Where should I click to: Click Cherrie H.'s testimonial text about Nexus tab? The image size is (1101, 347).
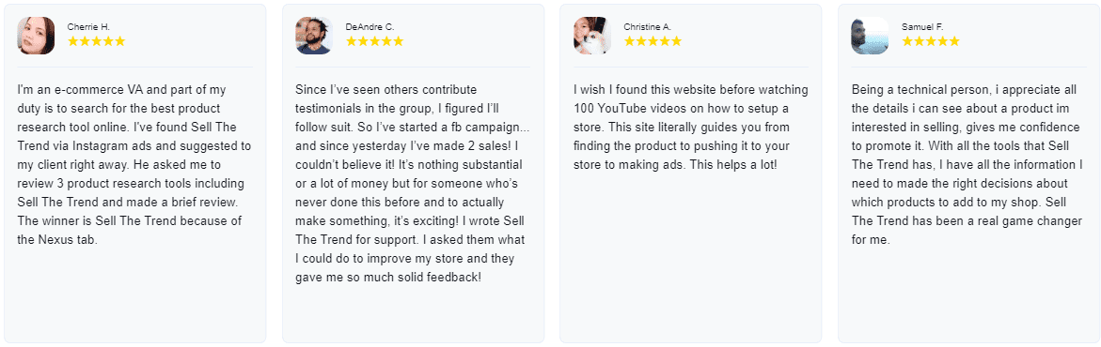pyautogui.click(x=134, y=165)
